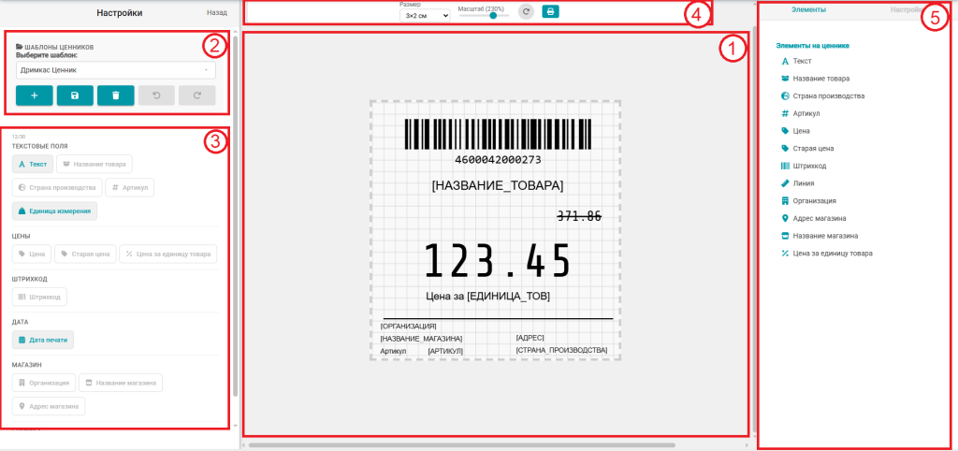Select the horizontal line on the price tag
958x451 pixels.
tap(498, 318)
